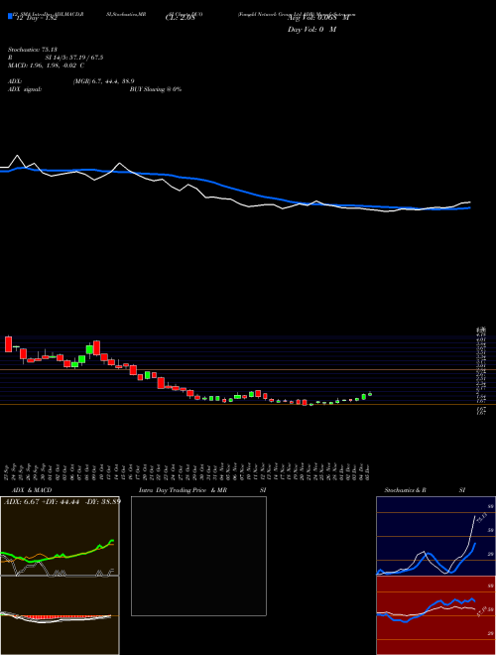The image size is (496, 655).
Task: Click the 'BUY Slowing @ 0%' signal text
Action: click(156, 89)
